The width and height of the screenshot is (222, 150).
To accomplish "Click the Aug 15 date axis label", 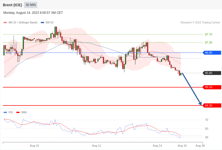I will [x=182, y=146].
